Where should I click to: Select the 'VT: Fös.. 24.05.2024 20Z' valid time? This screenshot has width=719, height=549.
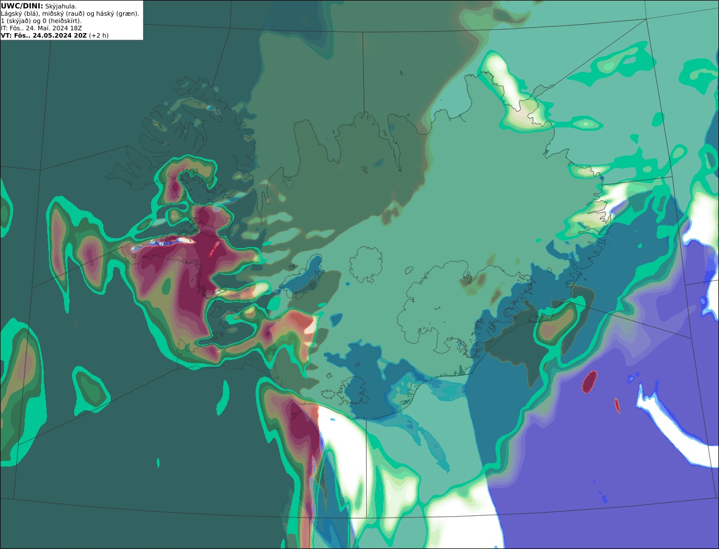[x=44, y=35]
